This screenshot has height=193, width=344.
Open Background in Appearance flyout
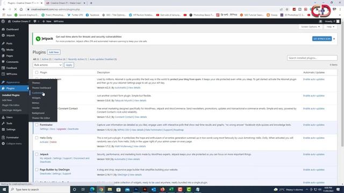tap(38, 113)
